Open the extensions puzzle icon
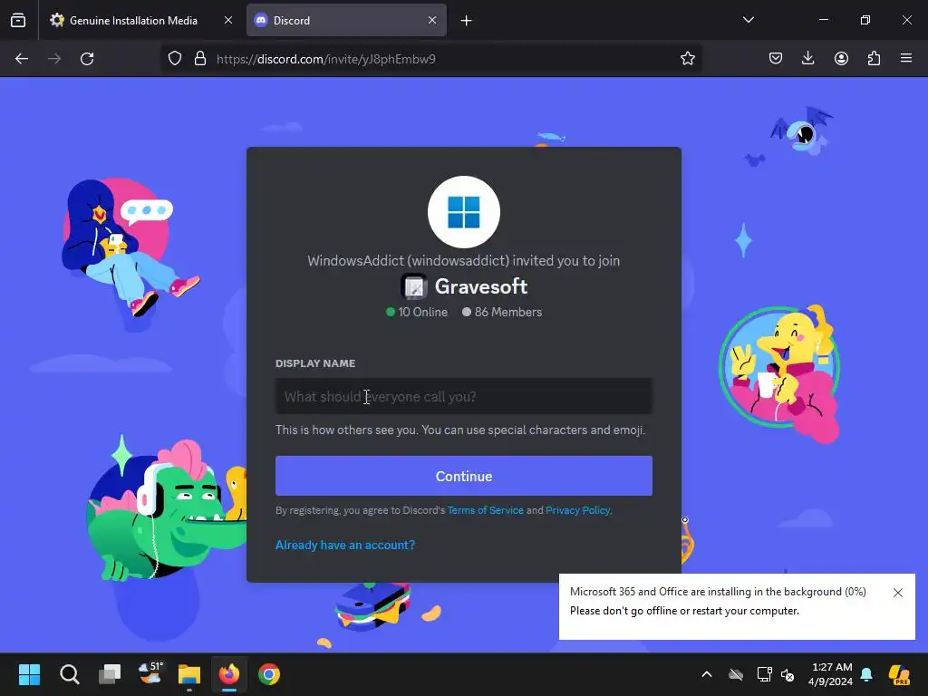The image size is (928, 696). (x=874, y=58)
